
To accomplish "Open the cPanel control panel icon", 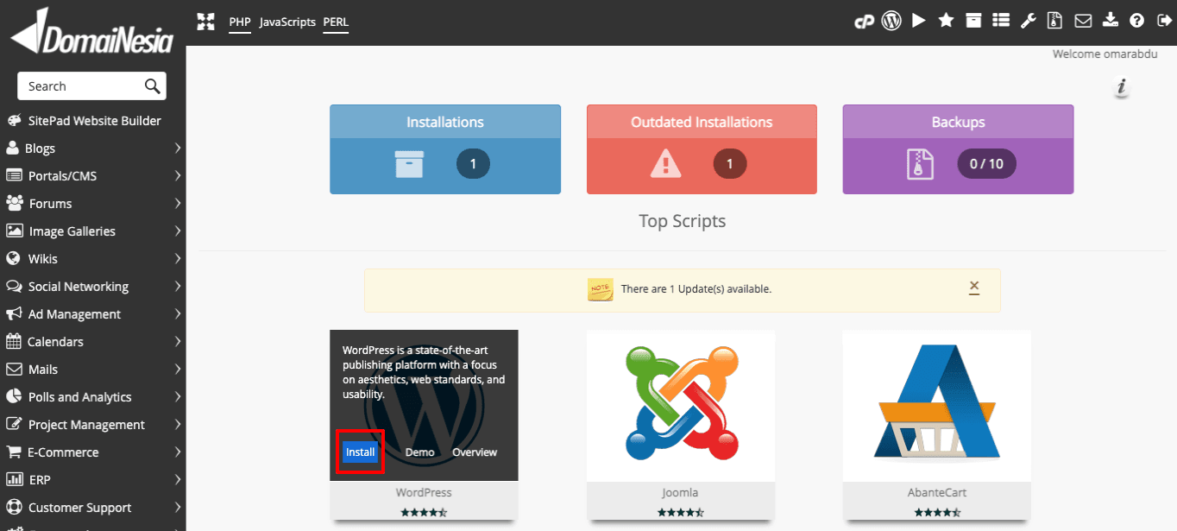I will (x=864, y=21).
